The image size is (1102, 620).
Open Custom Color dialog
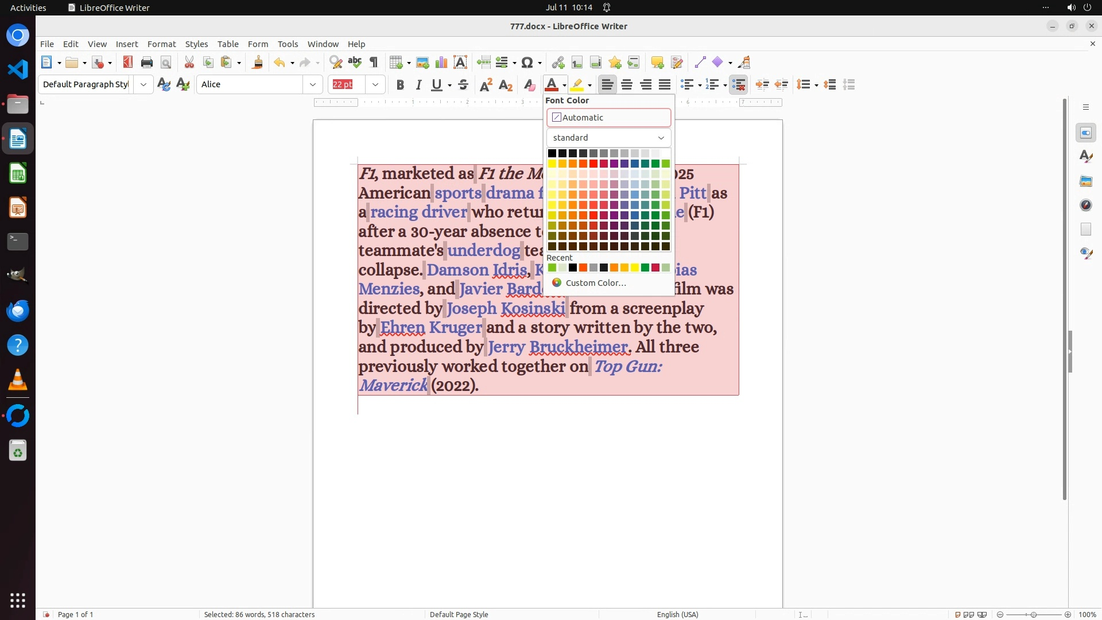tap(595, 283)
